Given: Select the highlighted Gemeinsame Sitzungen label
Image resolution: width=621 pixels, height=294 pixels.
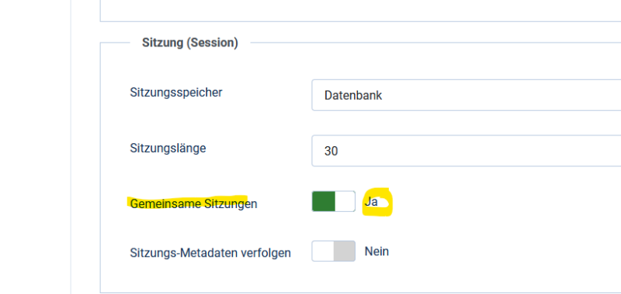Looking at the screenshot, I should click(193, 203).
